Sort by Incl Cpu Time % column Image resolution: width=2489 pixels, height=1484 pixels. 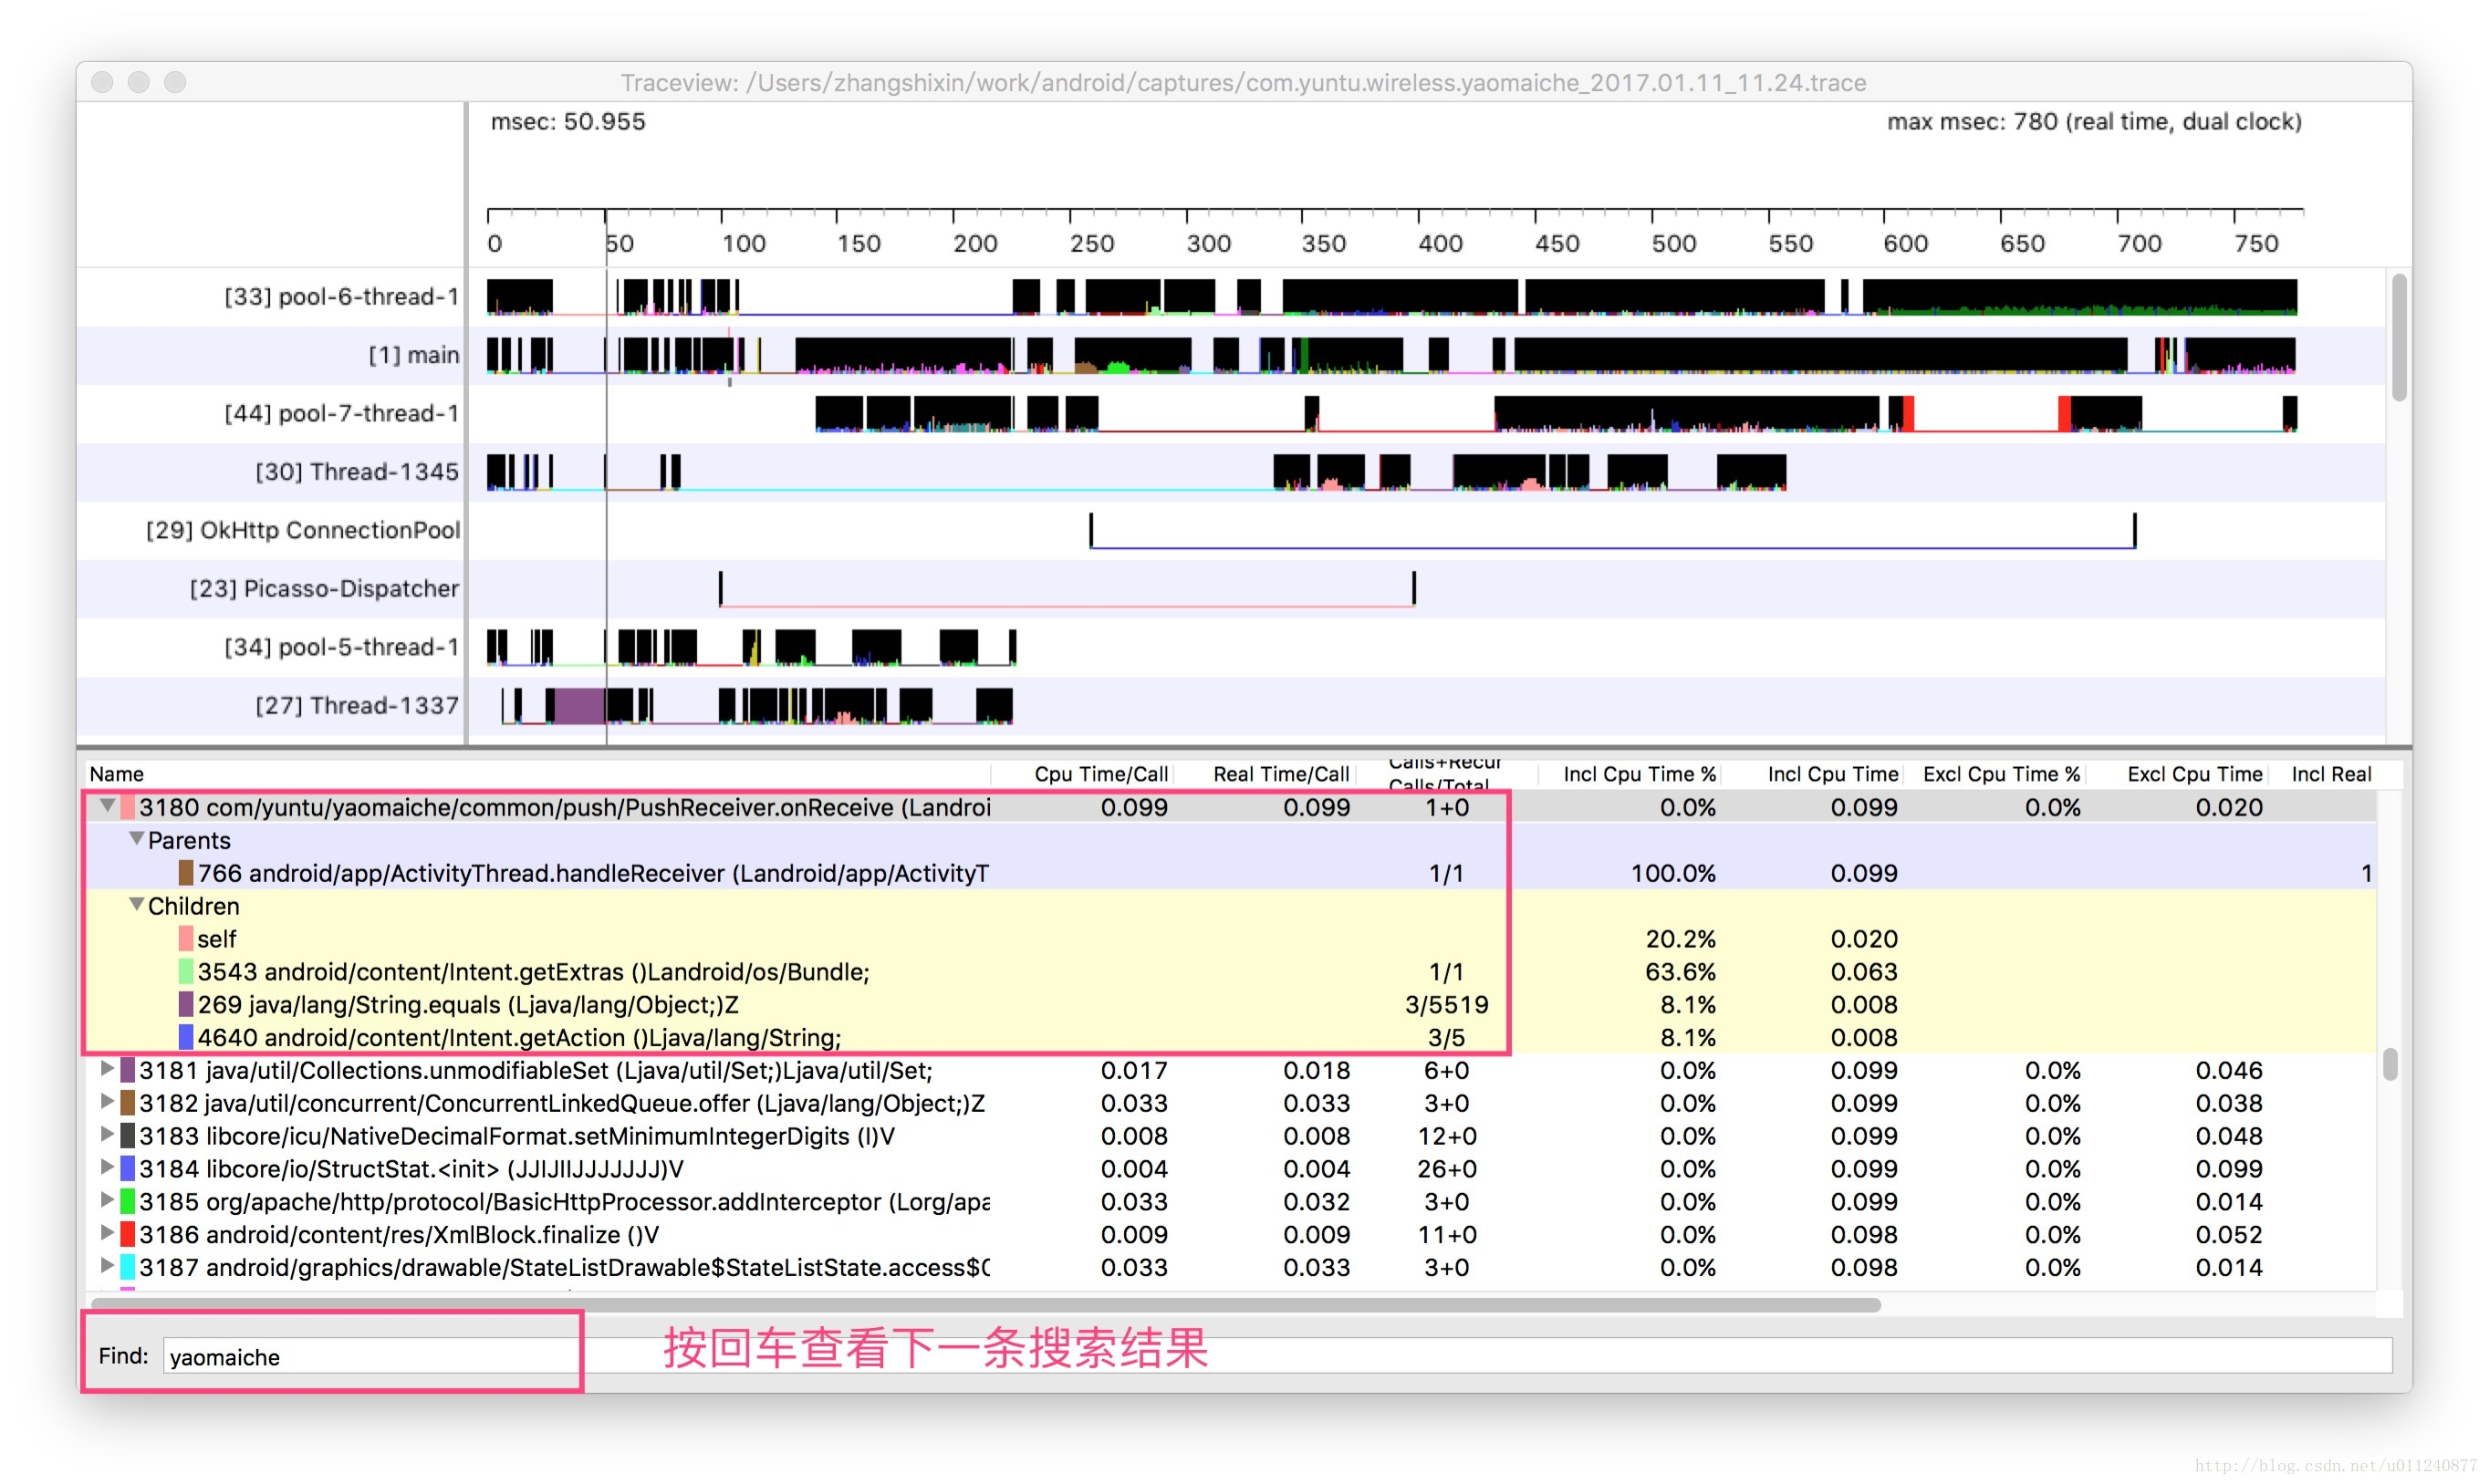click(x=1638, y=774)
